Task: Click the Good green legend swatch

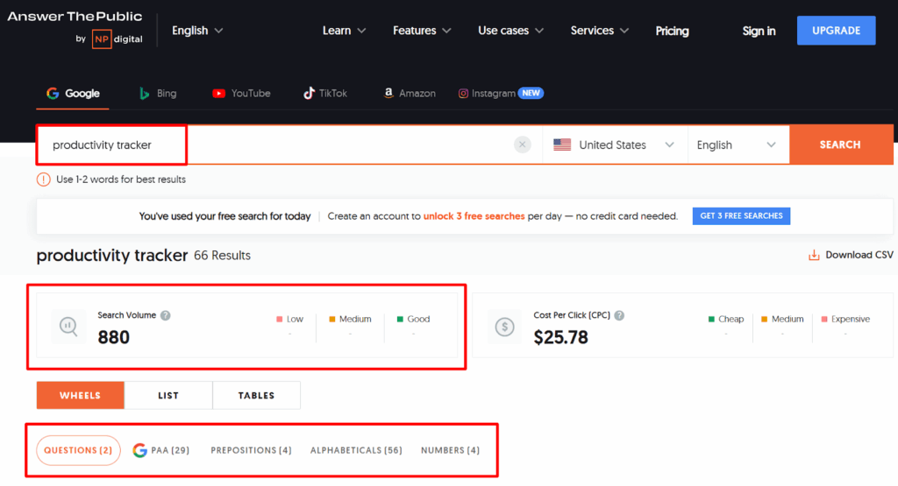Action: [400, 319]
